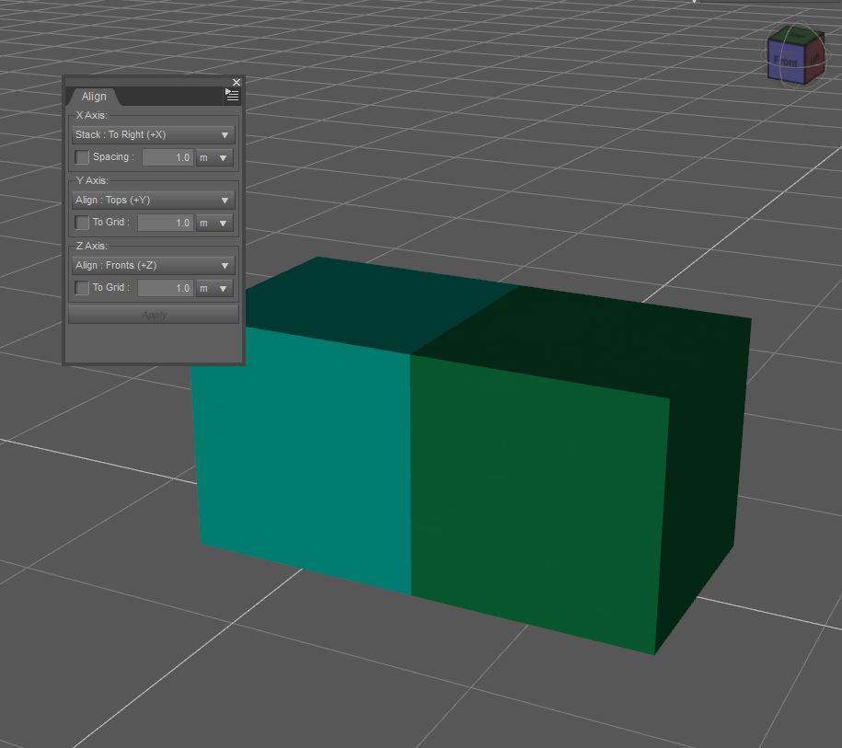This screenshot has height=748, width=842.
Task: Enable the Y Axis To Grid checkbox
Action: click(x=82, y=223)
